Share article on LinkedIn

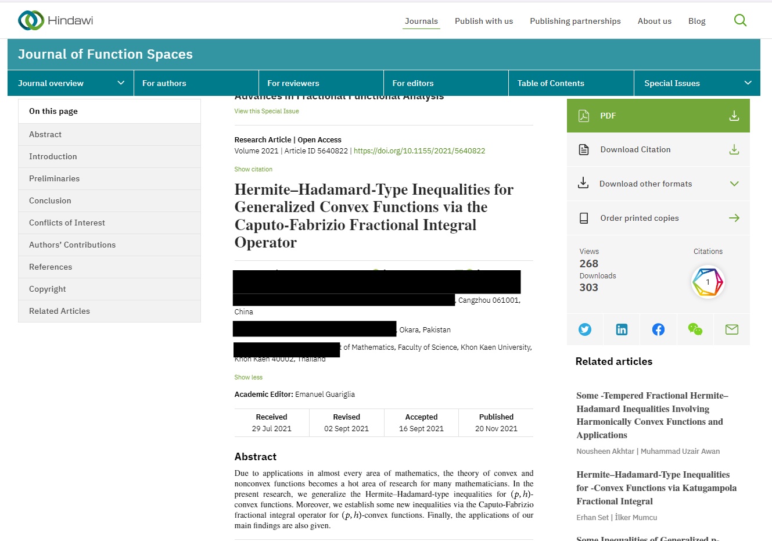pyautogui.click(x=622, y=329)
